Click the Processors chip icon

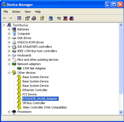coord(14,112)
